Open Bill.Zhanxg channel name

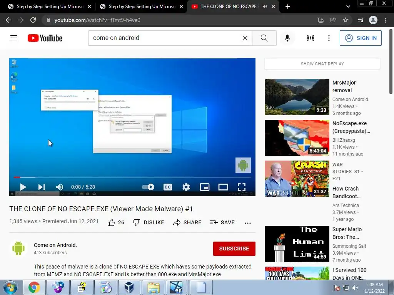(x=344, y=140)
